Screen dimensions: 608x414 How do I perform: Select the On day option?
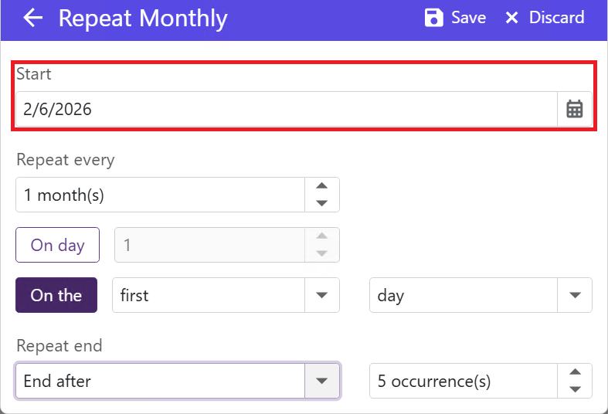click(58, 245)
